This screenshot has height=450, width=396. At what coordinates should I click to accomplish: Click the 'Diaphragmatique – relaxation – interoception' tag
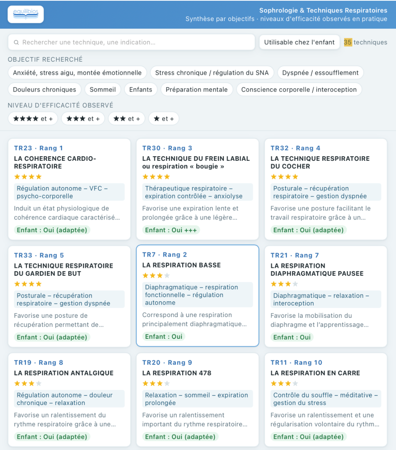click(326, 299)
